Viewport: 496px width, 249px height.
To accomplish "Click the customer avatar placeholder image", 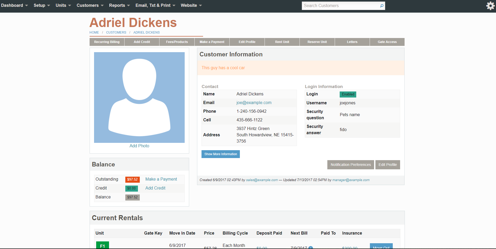I will pyautogui.click(x=139, y=98).
